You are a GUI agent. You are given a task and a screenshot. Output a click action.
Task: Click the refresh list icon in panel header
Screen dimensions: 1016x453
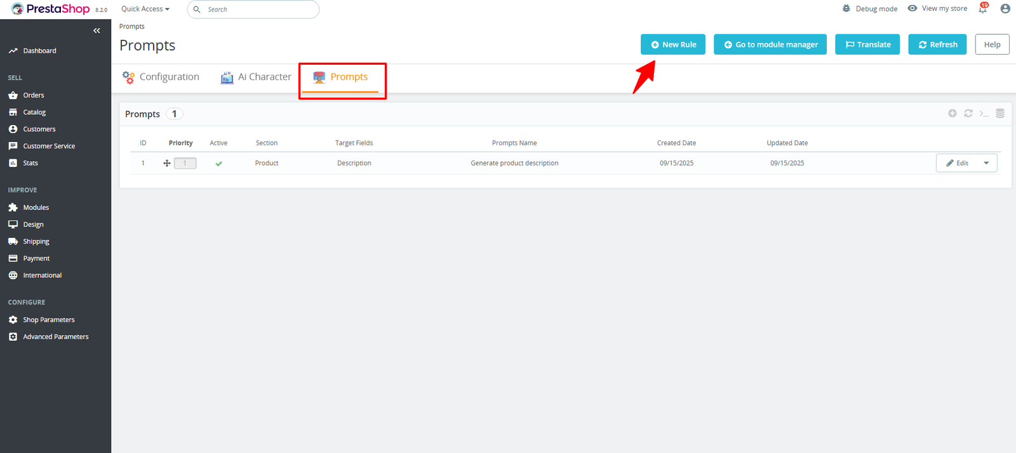968,114
